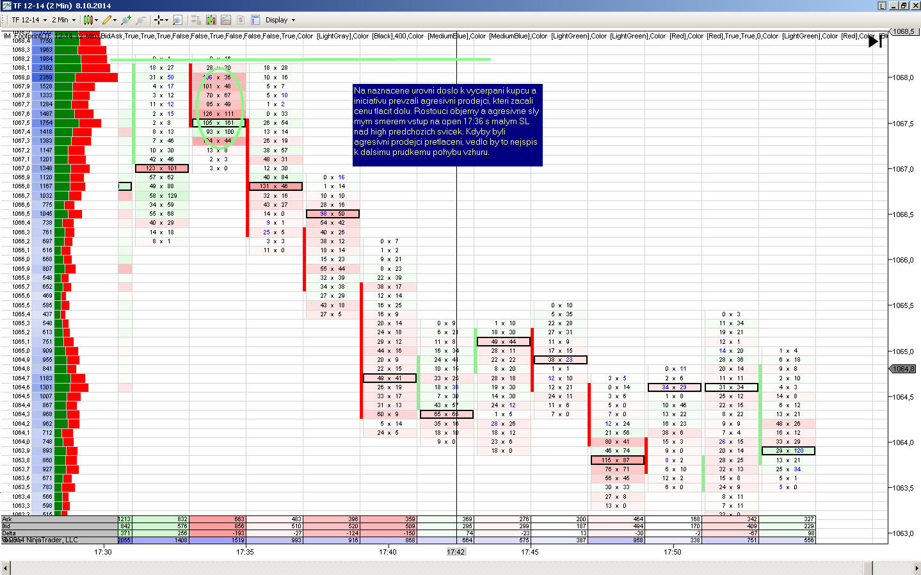Expand the crosshair cursor type arrow
The height and width of the screenshot is (575, 921).
[x=167, y=20]
